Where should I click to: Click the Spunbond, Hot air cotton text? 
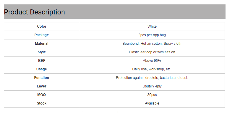[142, 44]
